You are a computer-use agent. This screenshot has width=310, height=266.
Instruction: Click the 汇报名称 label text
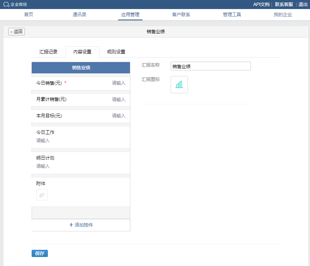[x=150, y=65]
